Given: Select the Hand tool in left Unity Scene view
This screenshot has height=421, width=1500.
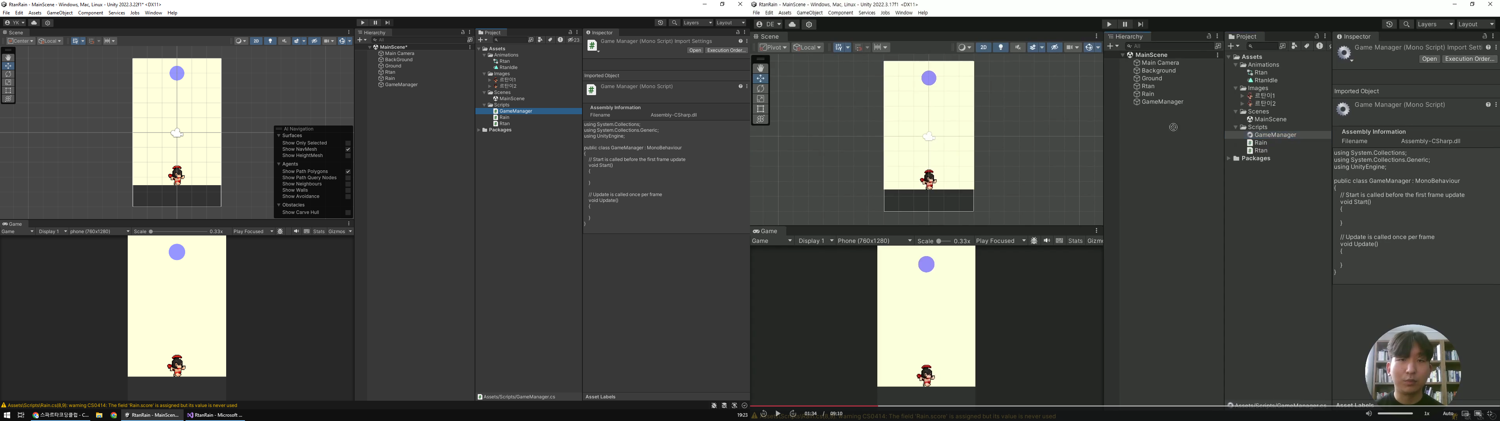Looking at the screenshot, I should [8, 58].
